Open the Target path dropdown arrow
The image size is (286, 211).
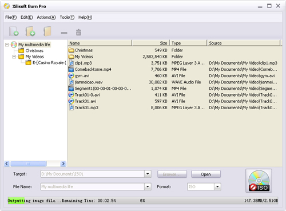click(148, 174)
